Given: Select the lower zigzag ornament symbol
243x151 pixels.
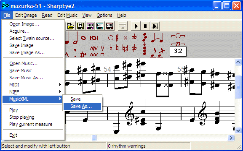Looking at the screenshot, I should tap(94, 55).
